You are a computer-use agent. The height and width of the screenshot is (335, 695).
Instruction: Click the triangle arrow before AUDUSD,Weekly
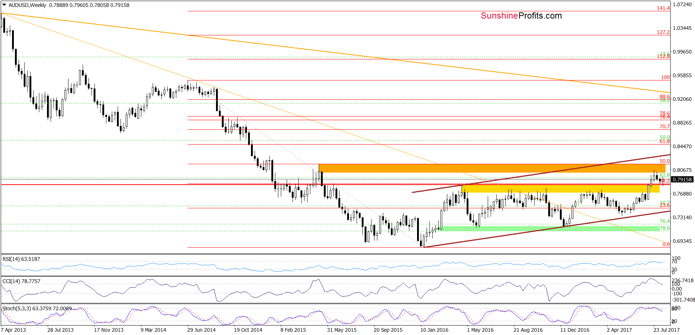[4, 5]
